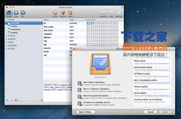Viewport: 181px width, 119px height.
Task: Click the Cancel button in SQLiteManager dialog
Action: 151,112
